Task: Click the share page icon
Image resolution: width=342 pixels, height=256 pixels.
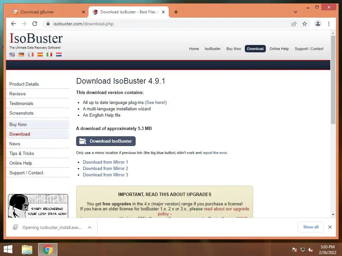Action: (294, 24)
